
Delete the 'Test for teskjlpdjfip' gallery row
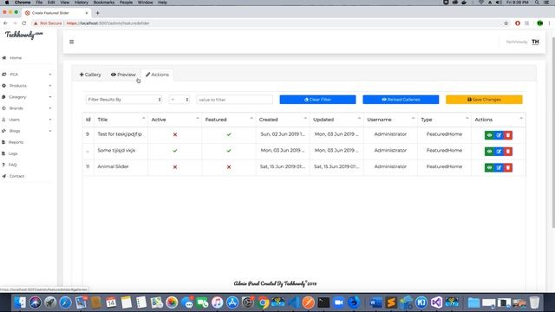(508, 135)
